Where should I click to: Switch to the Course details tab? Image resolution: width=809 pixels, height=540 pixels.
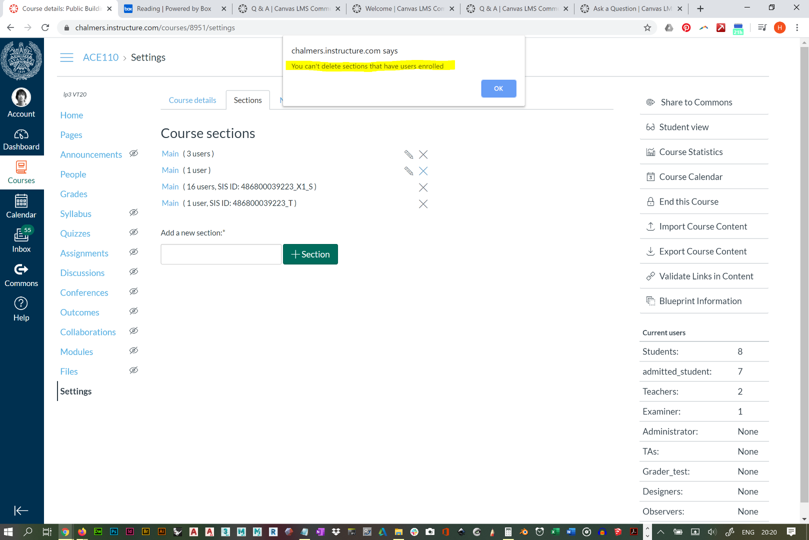pyautogui.click(x=192, y=100)
